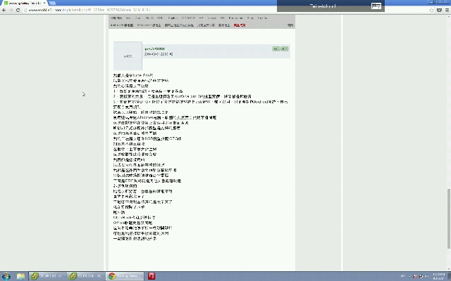Click the browser forward arrow

click(x=11, y=10)
